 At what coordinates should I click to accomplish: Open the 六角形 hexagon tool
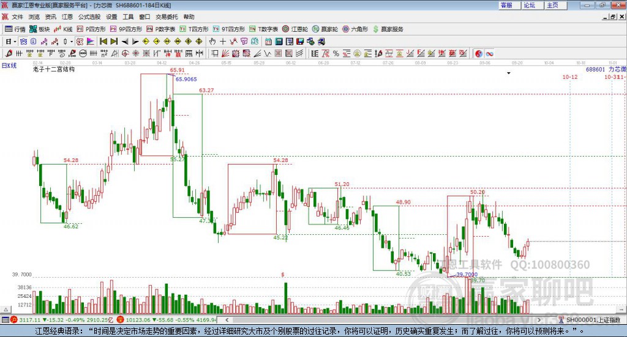point(355,29)
